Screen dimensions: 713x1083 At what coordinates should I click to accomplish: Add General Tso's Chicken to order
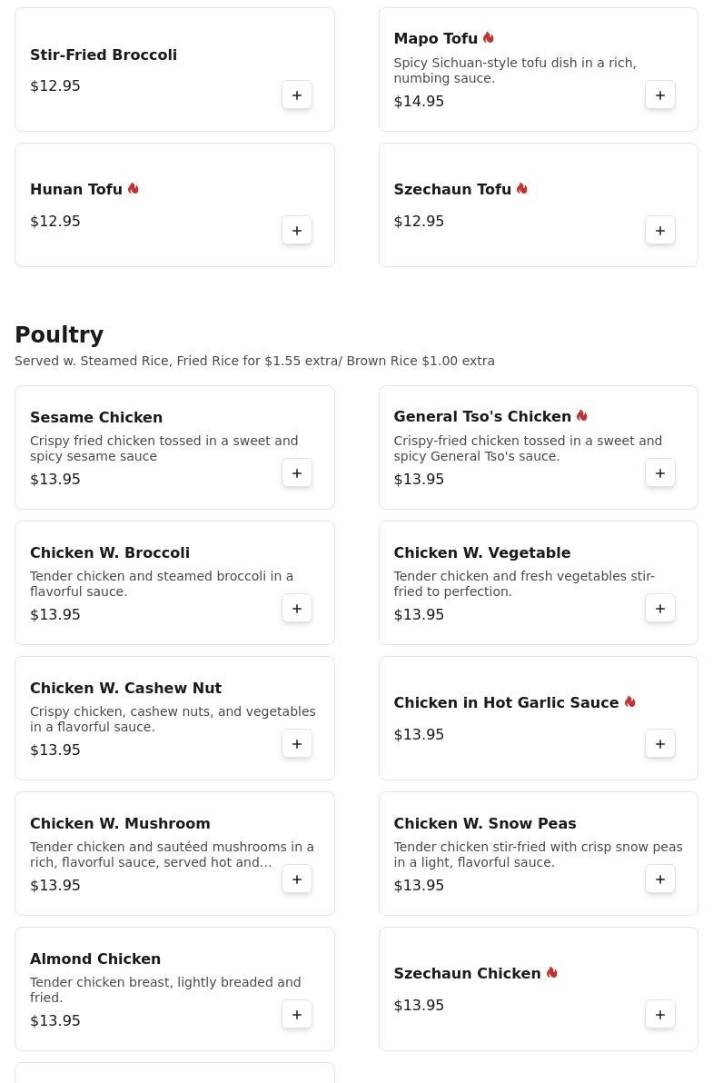(660, 473)
